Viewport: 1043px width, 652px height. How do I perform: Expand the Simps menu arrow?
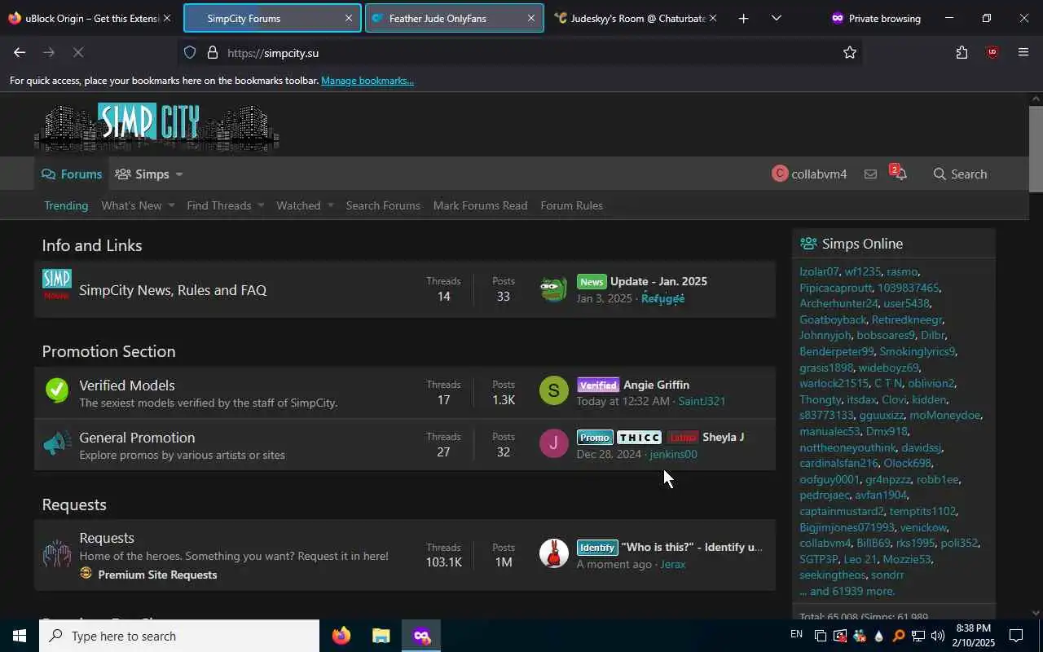pyautogui.click(x=178, y=174)
